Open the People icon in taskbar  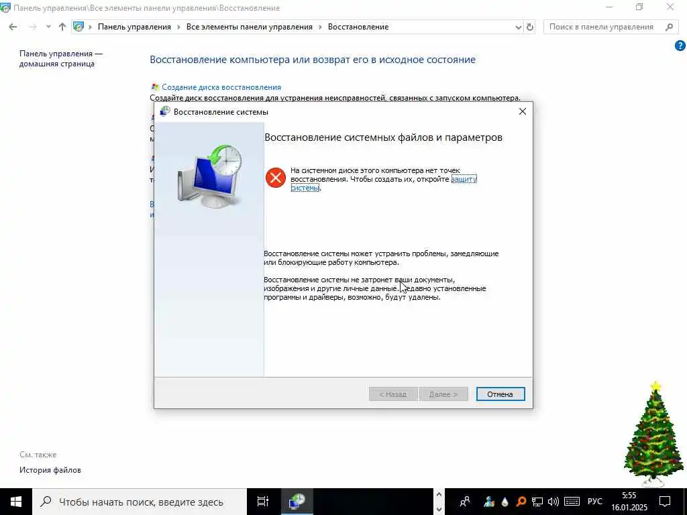click(465, 502)
